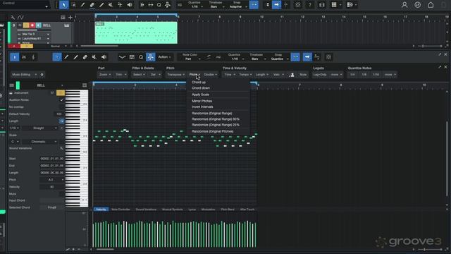This screenshot has width=451, height=254.
Task: Click the Mute button in Time & Velocity
Action: pos(303,75)
